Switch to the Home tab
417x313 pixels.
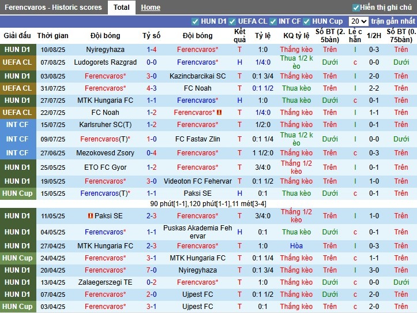click(x=151, y=8)
